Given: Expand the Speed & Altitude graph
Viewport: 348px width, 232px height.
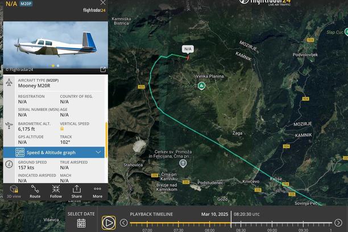Looking at the screenshot, I should point(53,152).
